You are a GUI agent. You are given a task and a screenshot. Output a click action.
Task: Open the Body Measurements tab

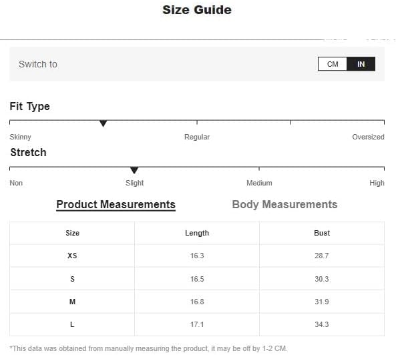(x=284, y=205)
